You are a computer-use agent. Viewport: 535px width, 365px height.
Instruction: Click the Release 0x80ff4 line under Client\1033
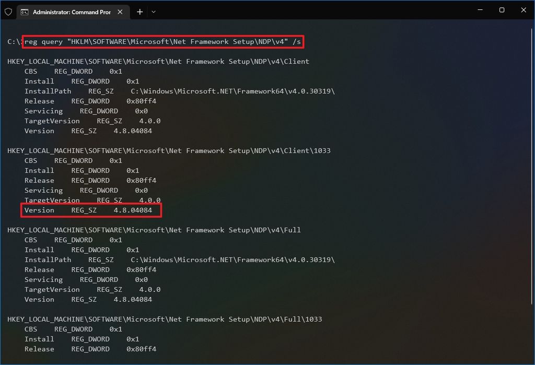point(90,181)
